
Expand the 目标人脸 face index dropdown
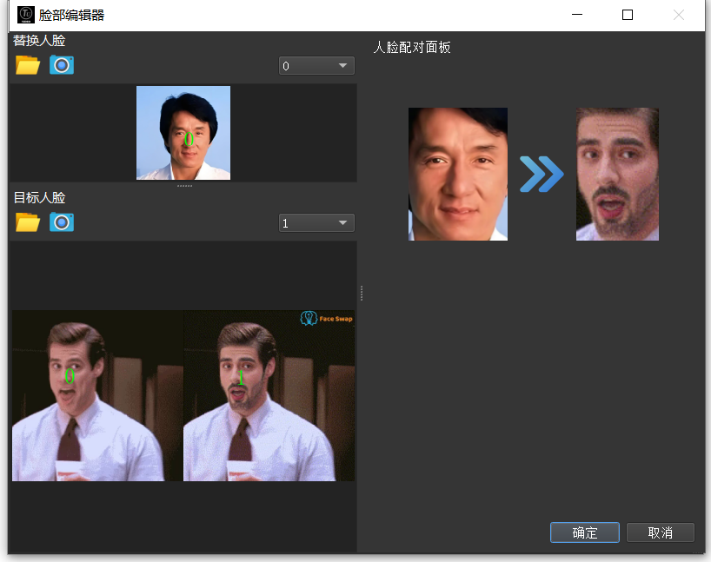click(316, 223)
